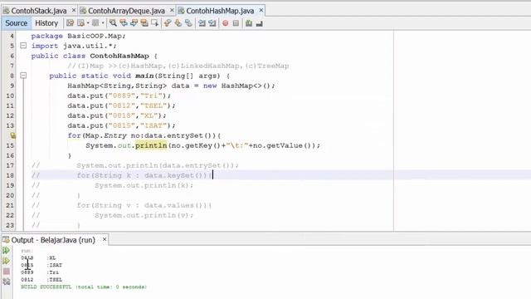Click the class name ContohHashMap on line 6

tap(119, 56)
